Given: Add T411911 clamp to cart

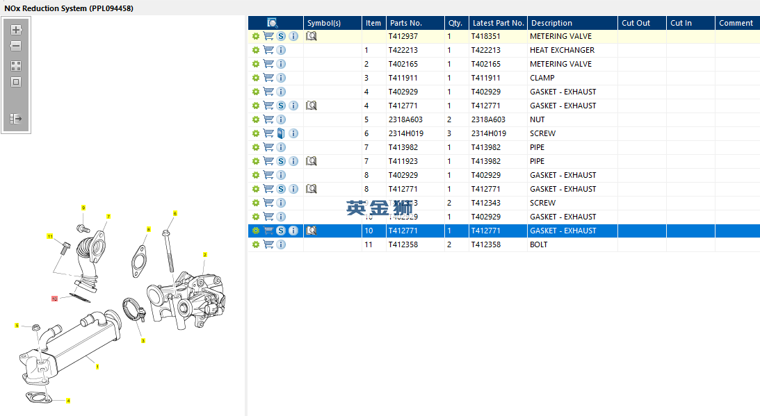Looking at the screenshot, I should tap(268, 78).
